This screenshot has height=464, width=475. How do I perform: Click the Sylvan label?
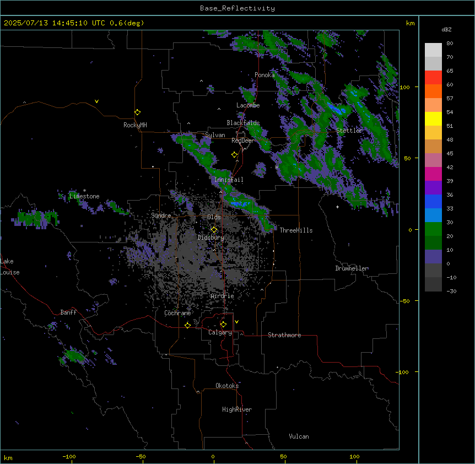point(215,135)
